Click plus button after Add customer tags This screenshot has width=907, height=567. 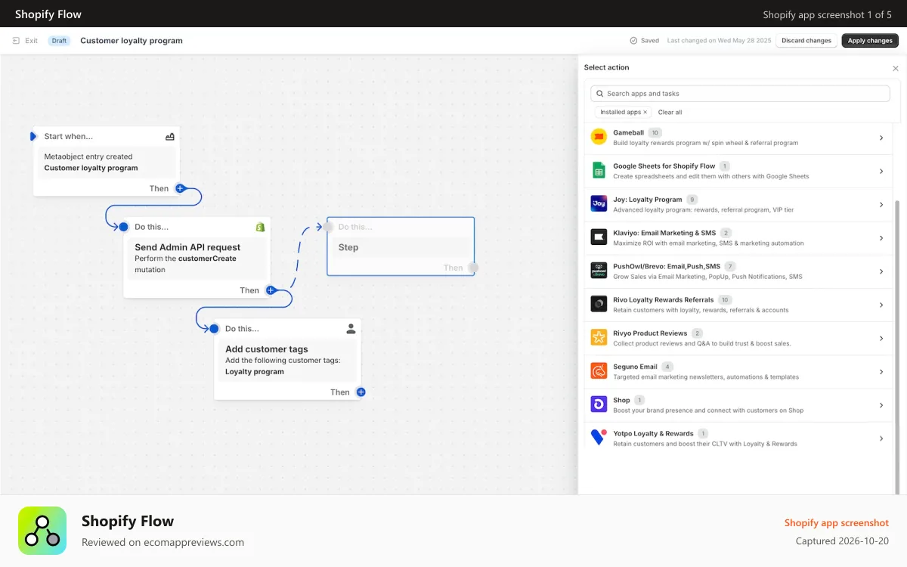click(361, 392)
